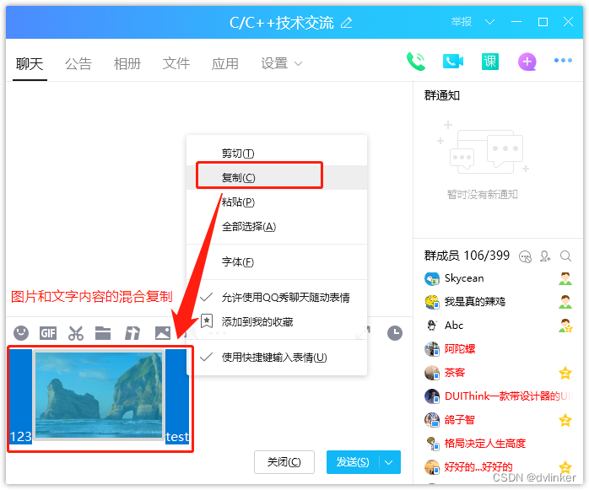
Task: Click the 举报 report link
Action: point(462,22)
